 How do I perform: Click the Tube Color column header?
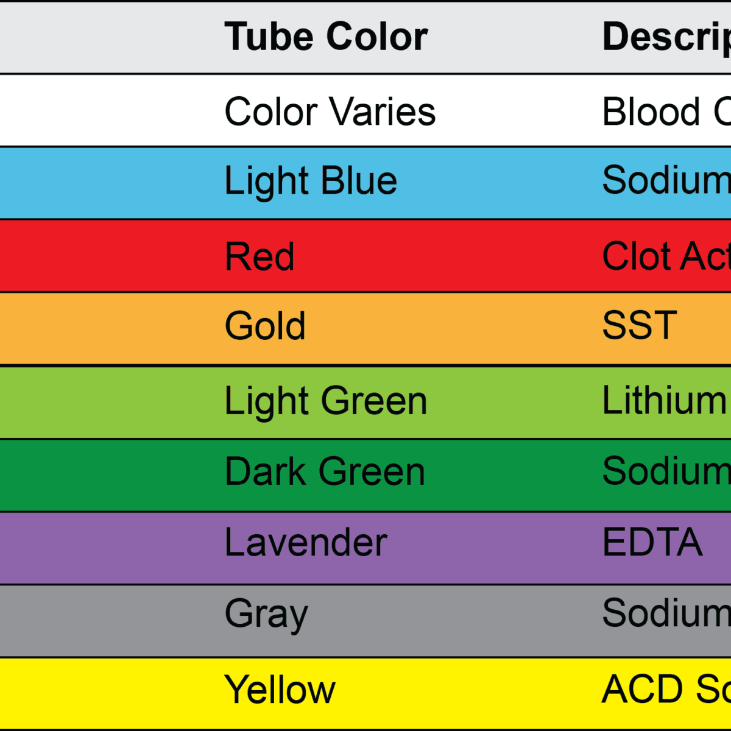tap(326, 37)
